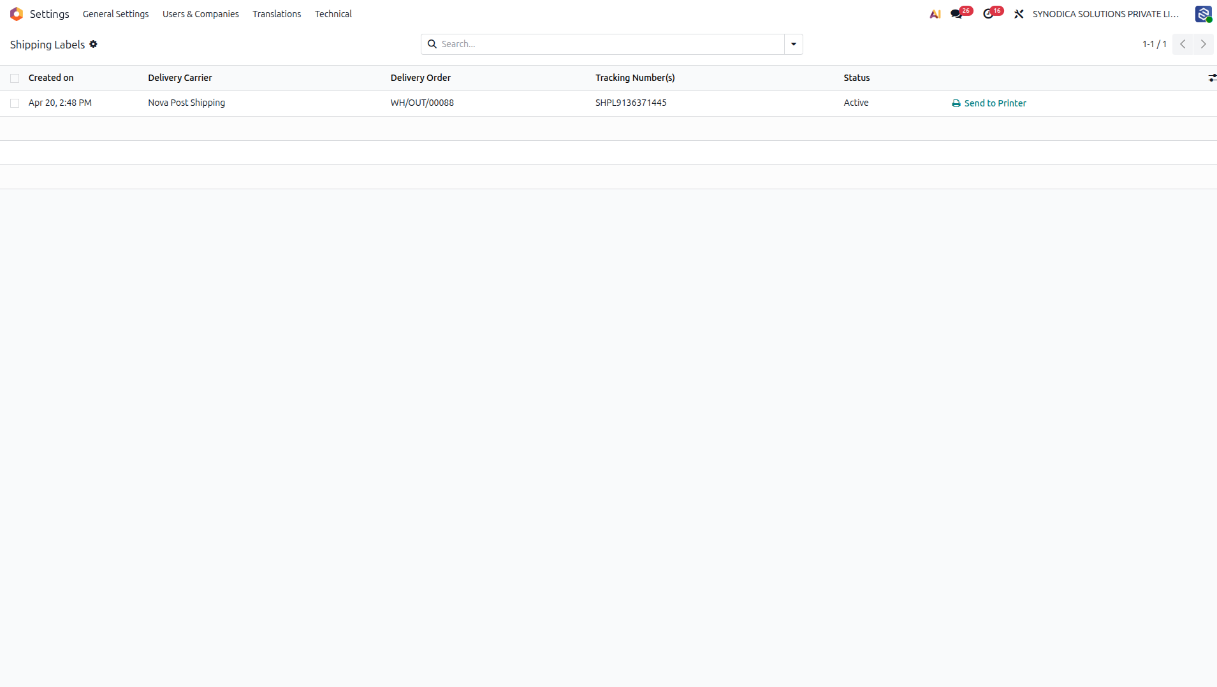Open the company switcher SYNODICA SOLUTIONS
Screen dimensions: 1217x687
coord(1105,14)
